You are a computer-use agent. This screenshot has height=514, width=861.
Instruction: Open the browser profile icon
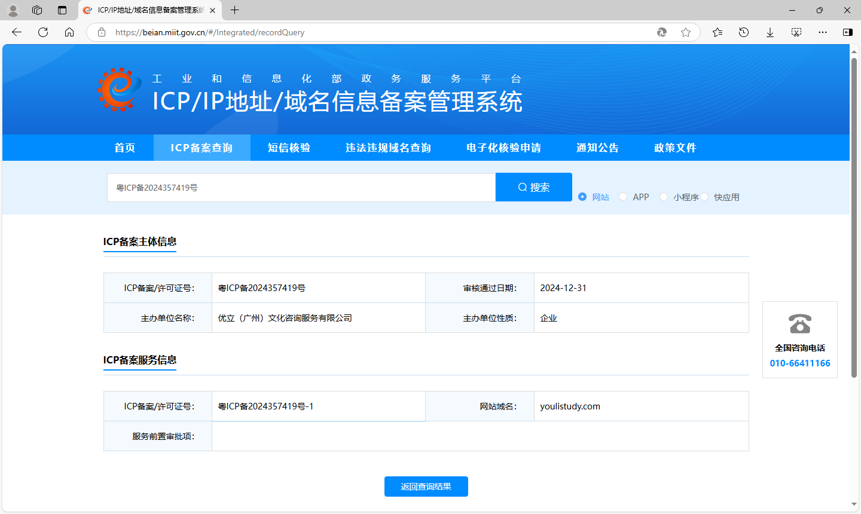tap(13, 10)
